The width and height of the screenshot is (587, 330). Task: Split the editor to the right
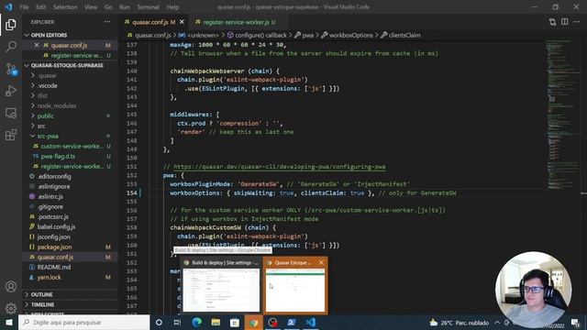coord(565,22)
